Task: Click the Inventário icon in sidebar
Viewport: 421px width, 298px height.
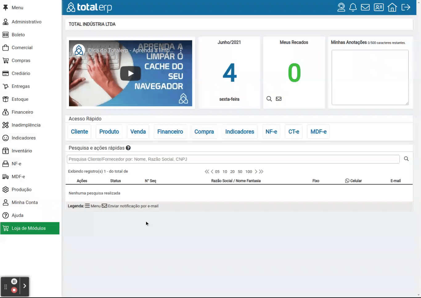Action: click(x=6, y=151)
